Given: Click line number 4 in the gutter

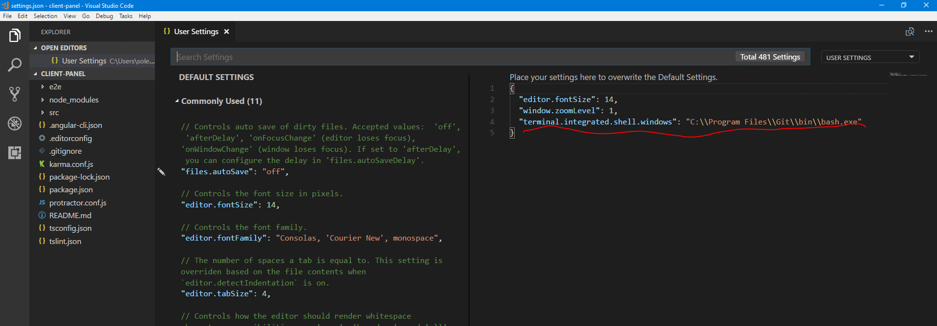Looking at the screenshot, I should (x=492, y=122).
